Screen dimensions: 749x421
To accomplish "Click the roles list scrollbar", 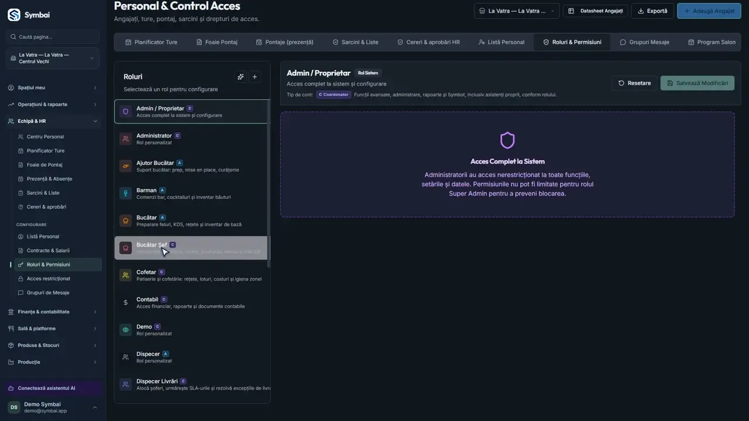I will point(269,184).
